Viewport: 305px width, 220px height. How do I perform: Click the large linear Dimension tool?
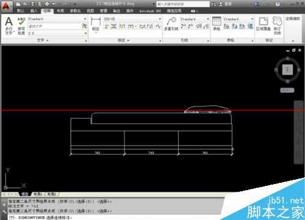coord(96,24)
